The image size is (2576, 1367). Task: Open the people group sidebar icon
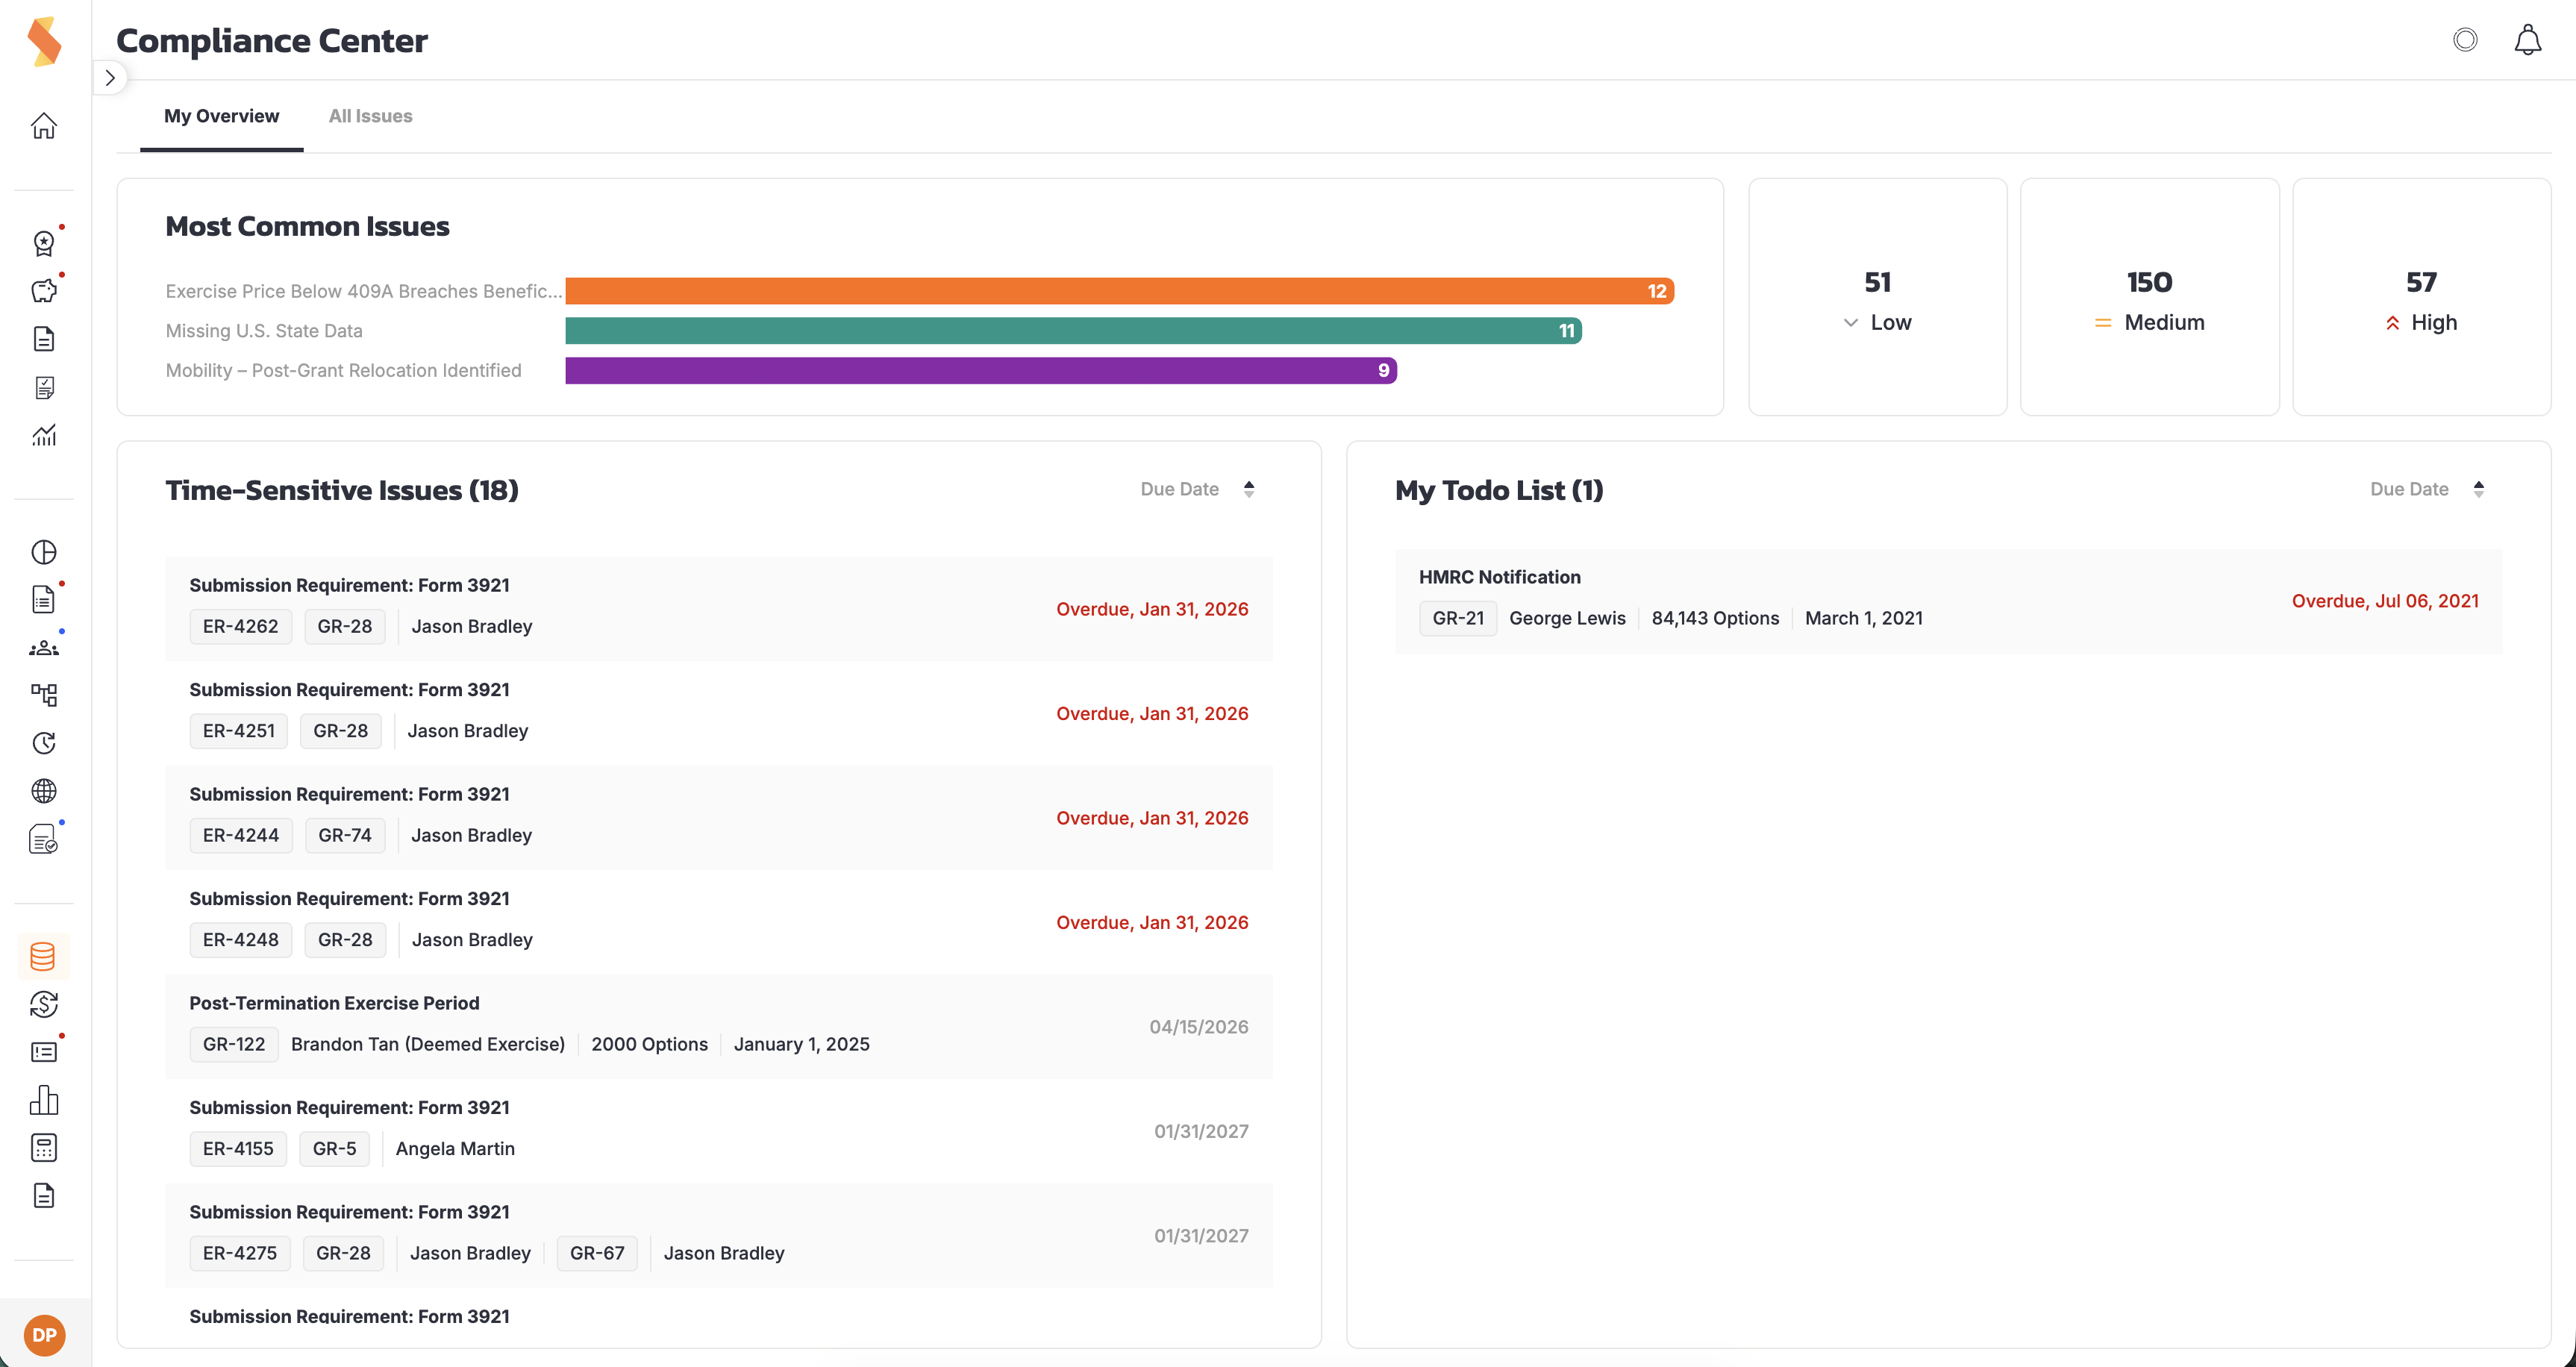click(44, 648)
